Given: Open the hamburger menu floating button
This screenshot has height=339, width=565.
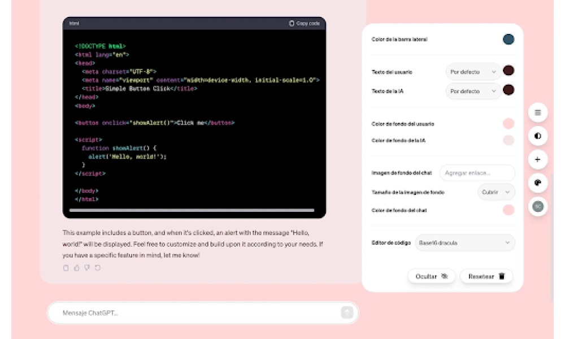Looking at the screenshot, I should [x=538, y=113].
